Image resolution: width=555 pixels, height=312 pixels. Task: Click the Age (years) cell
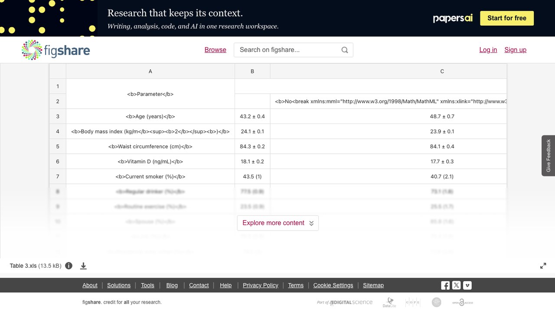pos(150,117)
